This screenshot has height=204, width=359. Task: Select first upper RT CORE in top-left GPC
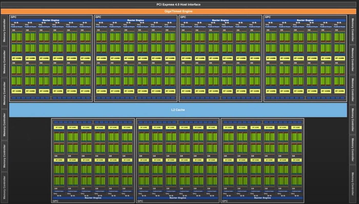tap(17, 58)
